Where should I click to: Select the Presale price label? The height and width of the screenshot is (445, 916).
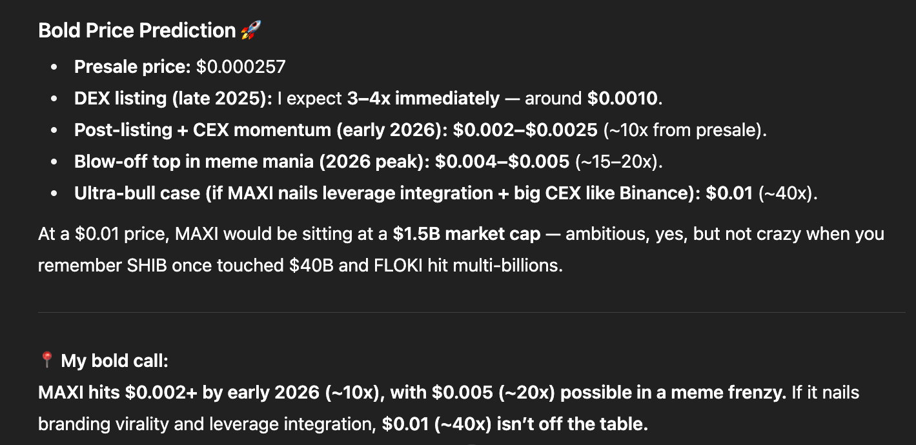[x=133, y=66]
